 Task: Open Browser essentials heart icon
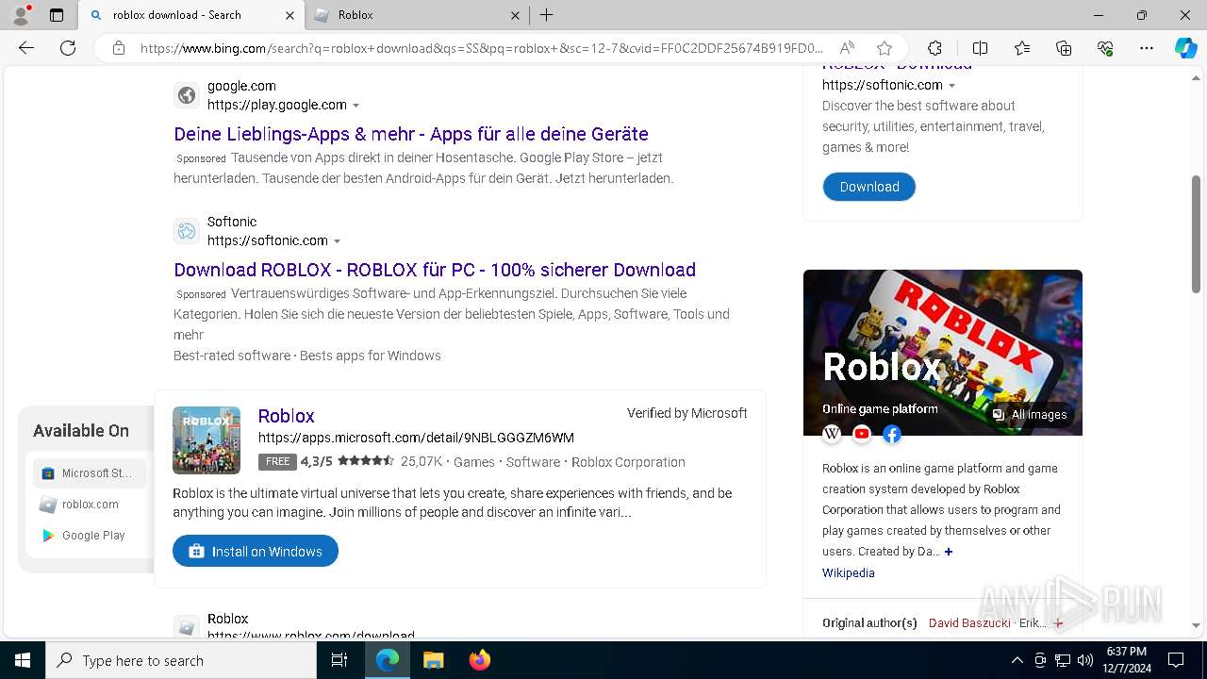click(x=1105, y=48)
